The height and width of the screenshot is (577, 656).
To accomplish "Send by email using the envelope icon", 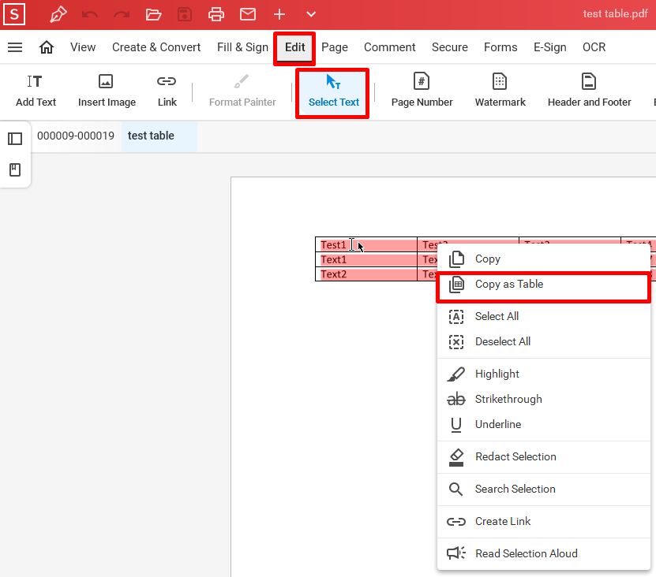I will coord(248,15).
